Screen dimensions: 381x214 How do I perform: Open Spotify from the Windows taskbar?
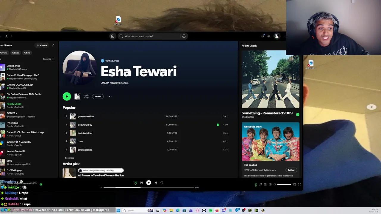210,210
